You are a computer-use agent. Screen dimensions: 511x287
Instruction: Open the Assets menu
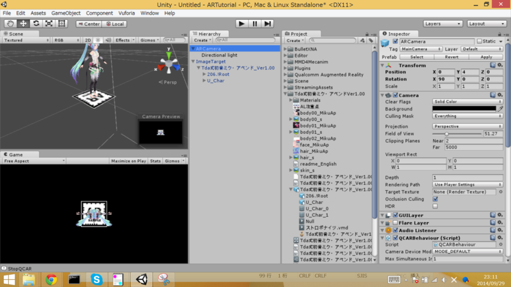(38, 13)
